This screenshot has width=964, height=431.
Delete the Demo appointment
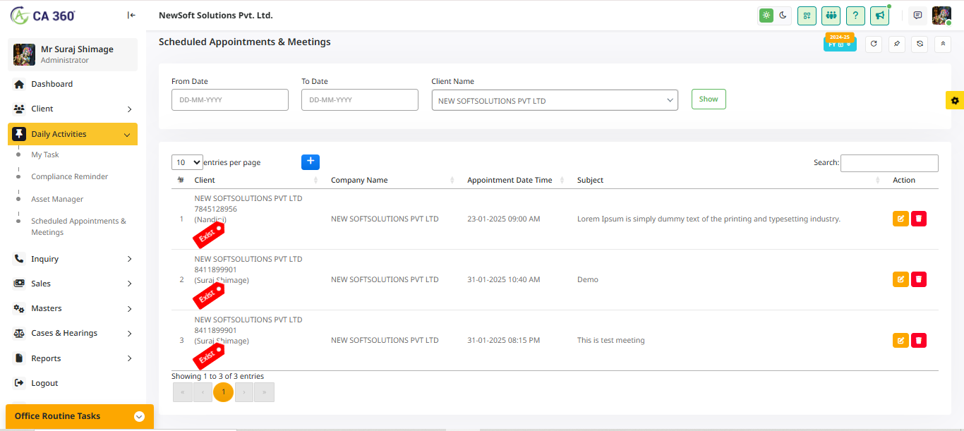919,279
